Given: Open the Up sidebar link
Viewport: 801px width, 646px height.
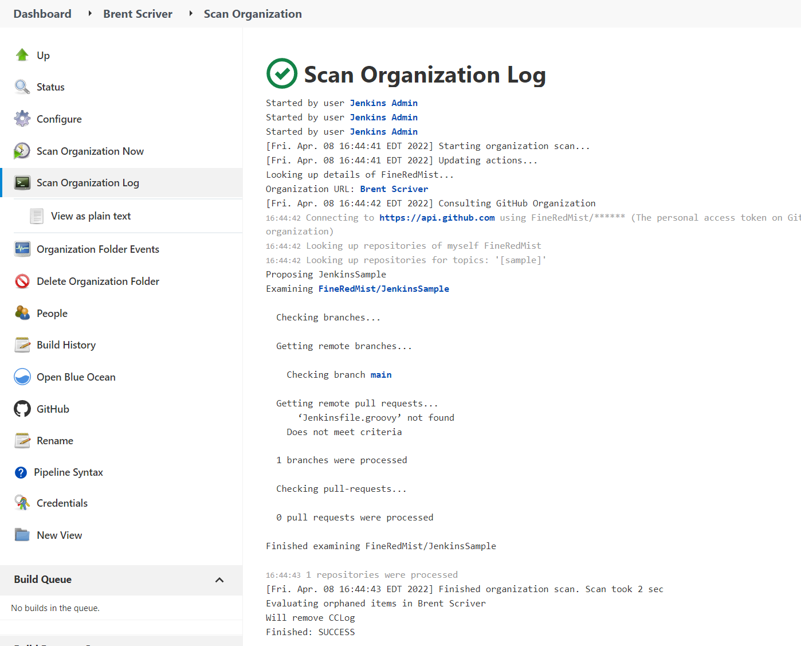Looking at the screenshot, I should click(x=43, y=55).
